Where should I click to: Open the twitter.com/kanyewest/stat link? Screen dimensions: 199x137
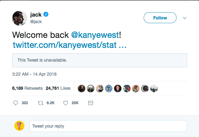[x=69, y=45]
